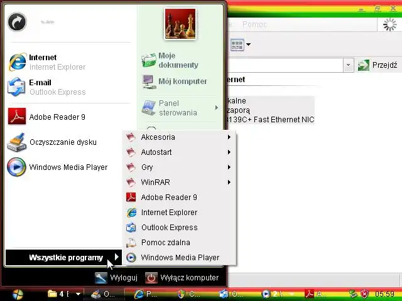Switch to Adobe Reader taskbar button
Image resolution: width=402 pixels, height=301 pixels.
click(x=317, y=294)
